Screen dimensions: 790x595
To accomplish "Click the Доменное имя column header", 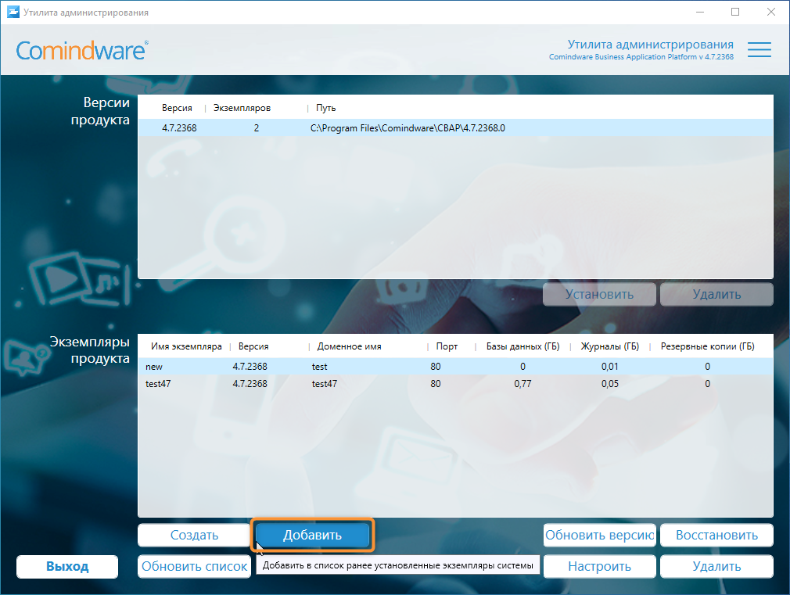I will pyautogui.click(x=349, y=346).
